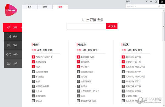Image resolution: width=165 pixels, height=107 pixels.
Task: Select 大陆 filter under 综艺
Action: pos(129,50)
